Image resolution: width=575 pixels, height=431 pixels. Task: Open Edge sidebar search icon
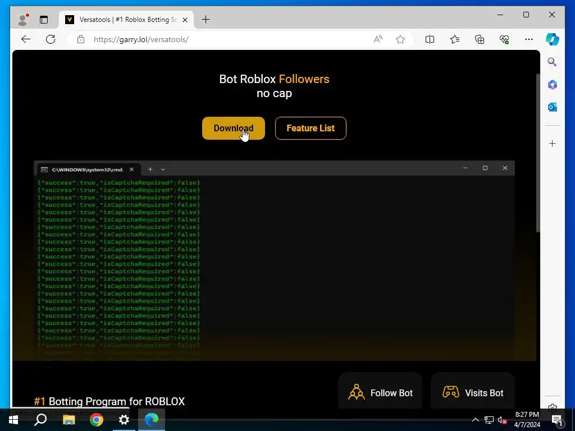tap(553, 62)
